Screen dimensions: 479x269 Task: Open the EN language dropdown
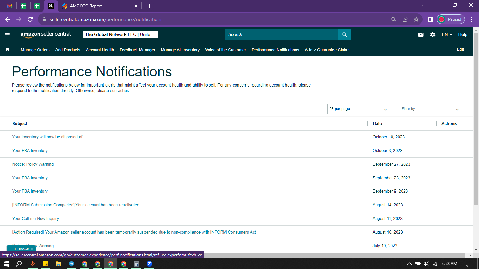point(447,35)
